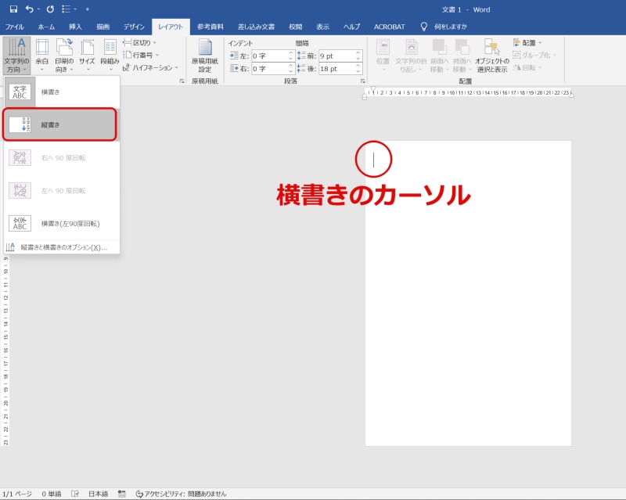Decrease the right indent with the down arrow

291,71
